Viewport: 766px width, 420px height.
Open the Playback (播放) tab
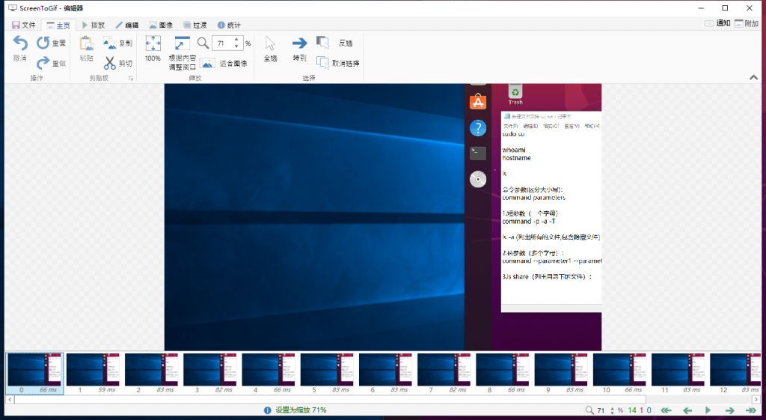(x=93, y=25)
